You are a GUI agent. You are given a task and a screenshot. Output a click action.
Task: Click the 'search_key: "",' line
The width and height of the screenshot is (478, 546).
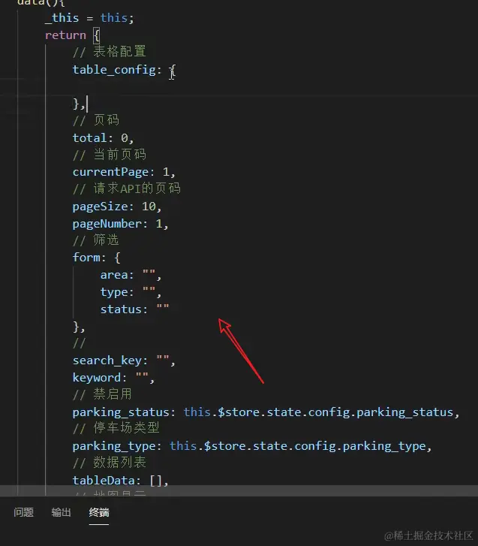tap(124, 360)
